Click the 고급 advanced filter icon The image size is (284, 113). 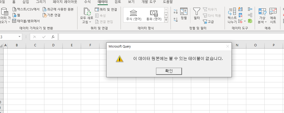(205, 22)
